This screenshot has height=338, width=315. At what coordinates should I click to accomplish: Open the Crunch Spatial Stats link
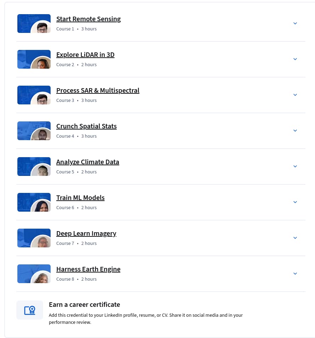pyautogui.click(x=86, y=126)
